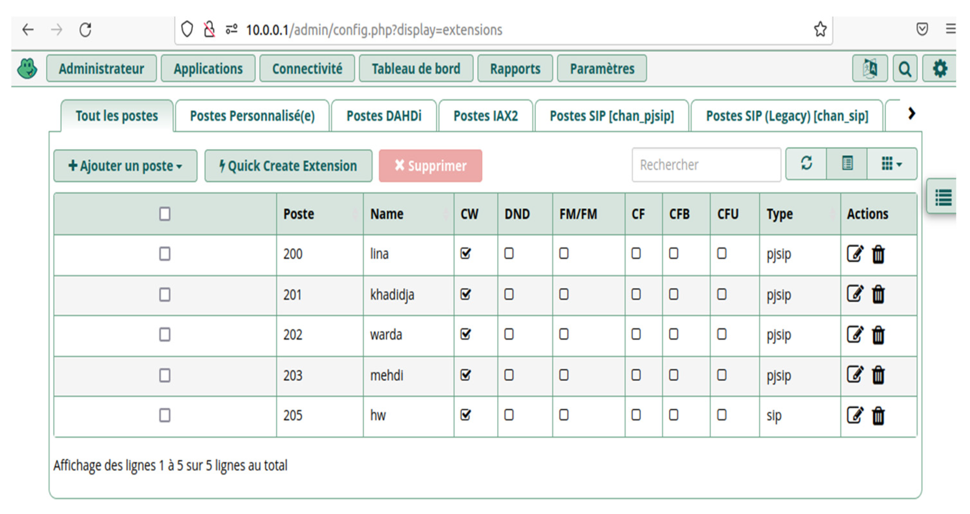
Task: Delete extension 205 with its trash icon
Action: click(x=878, y=415)
